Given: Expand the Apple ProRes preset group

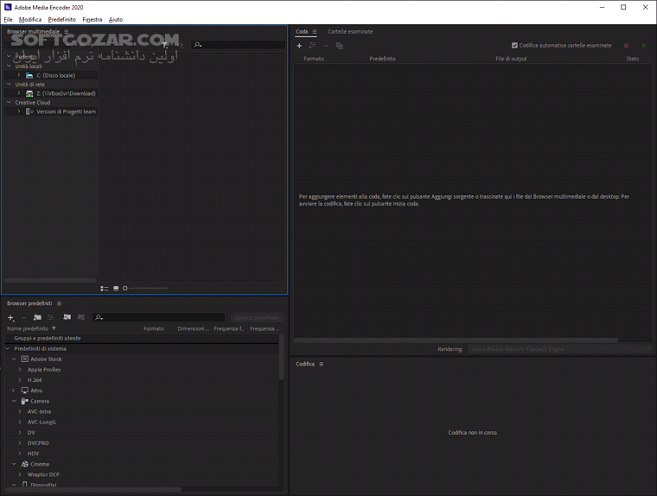Looking at the screenshot, I should tap(20, 370).
